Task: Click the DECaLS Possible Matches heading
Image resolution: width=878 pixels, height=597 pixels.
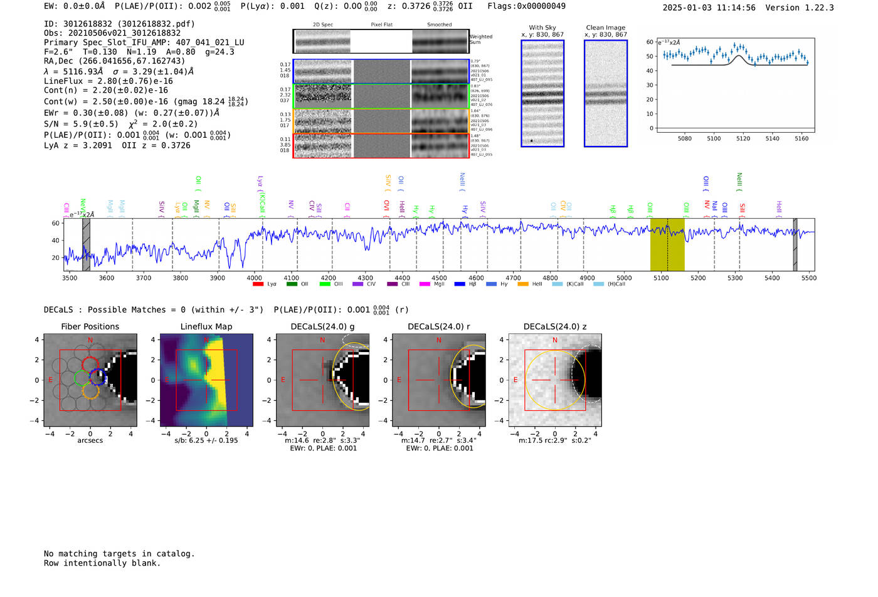Action: coord(154,309)
